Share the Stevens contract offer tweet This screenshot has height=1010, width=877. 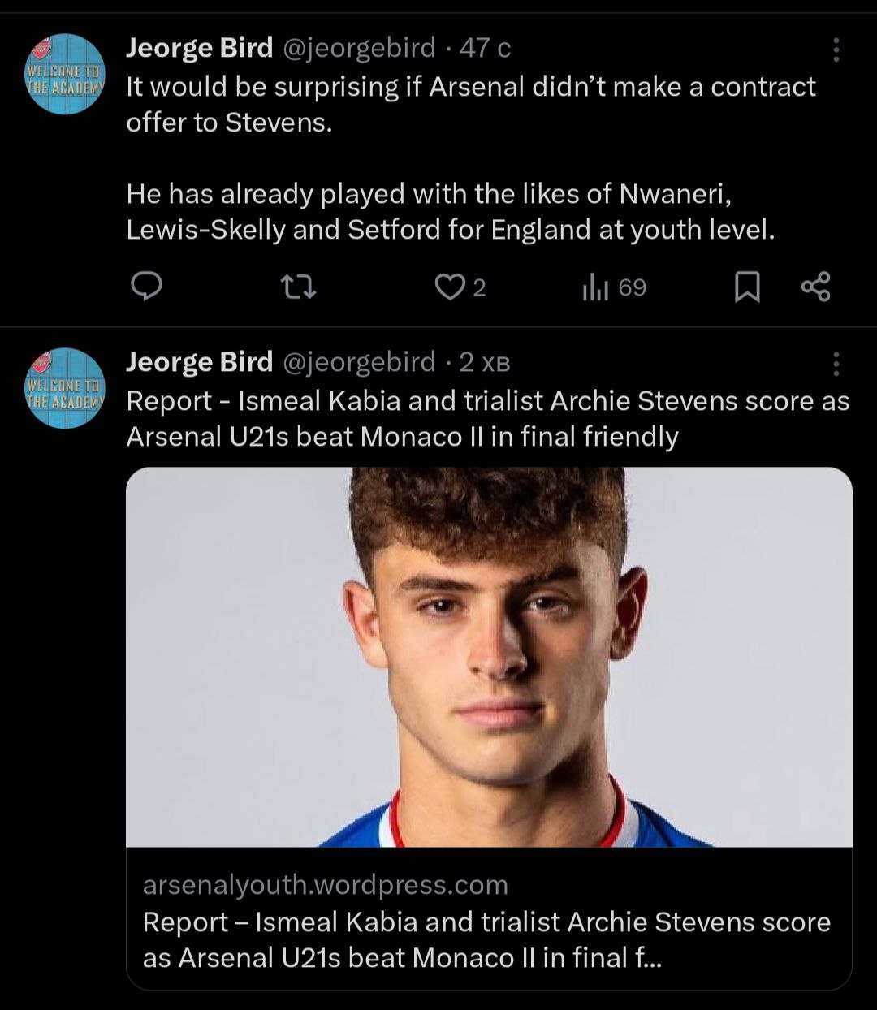[x=815, y=287]
